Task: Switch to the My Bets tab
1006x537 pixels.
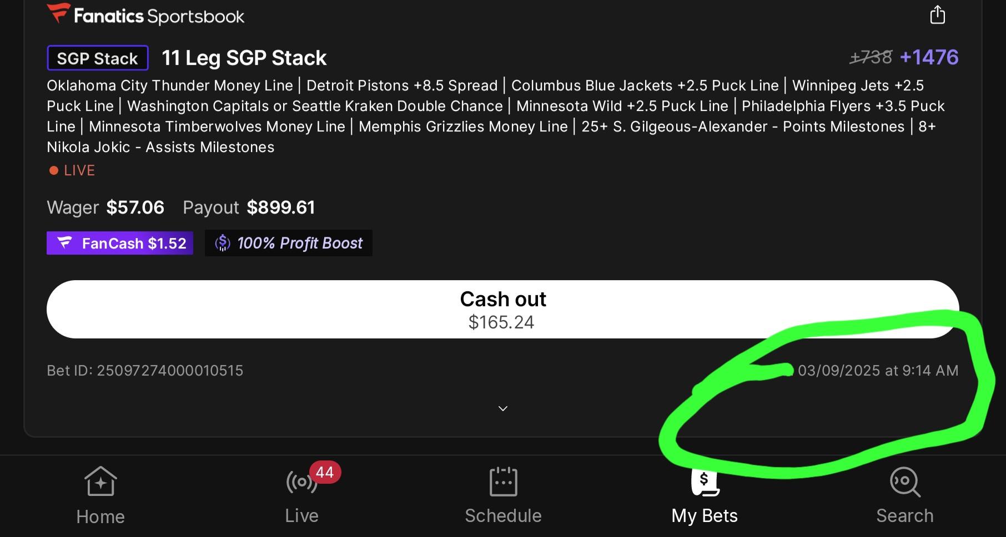Action: 705,516
